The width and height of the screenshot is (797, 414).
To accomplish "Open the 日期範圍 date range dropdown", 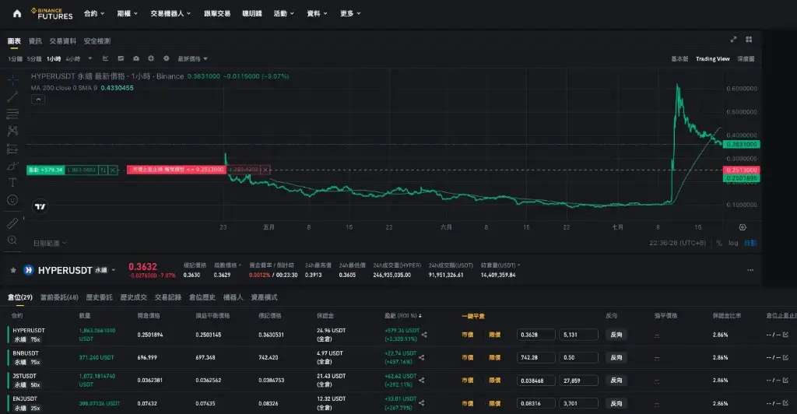I will (x=50, y=244).
